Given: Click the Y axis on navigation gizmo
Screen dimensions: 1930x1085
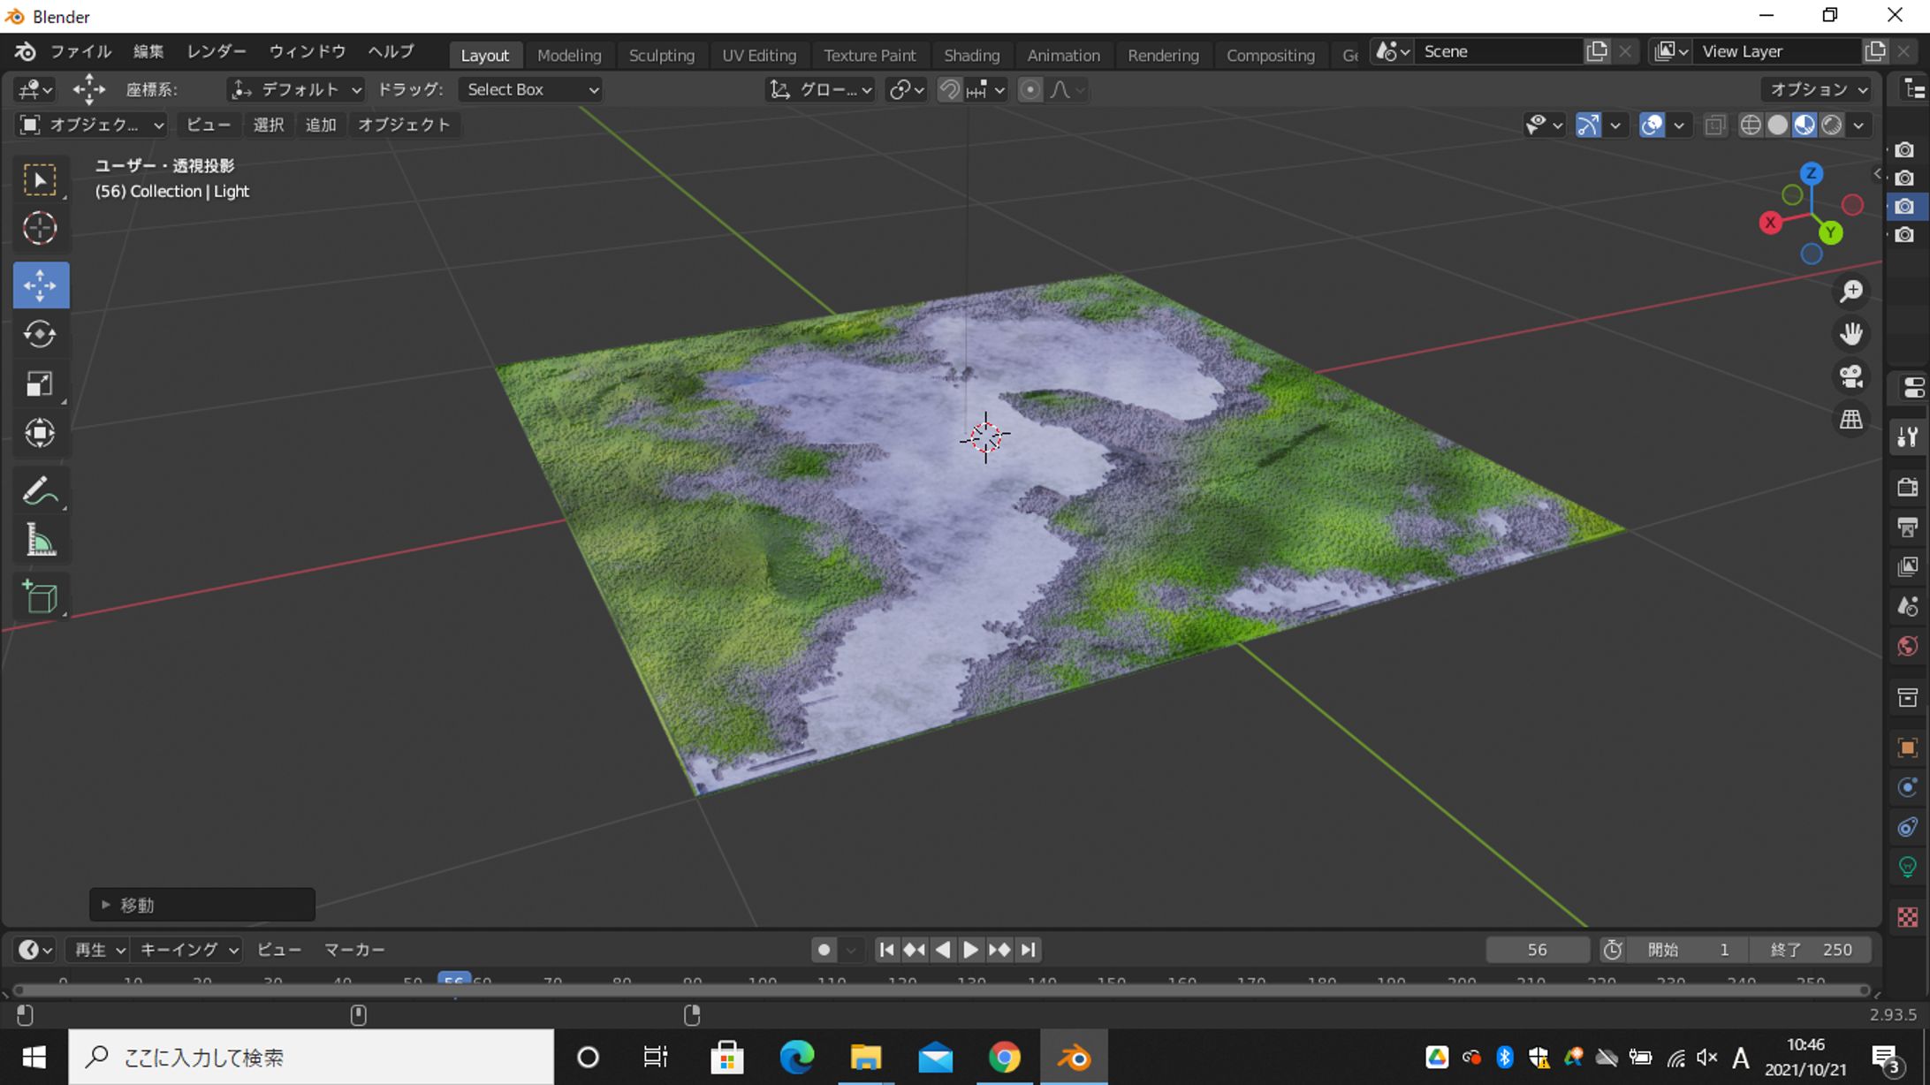Looking at the screenshot, I should tap(1831, 232).
